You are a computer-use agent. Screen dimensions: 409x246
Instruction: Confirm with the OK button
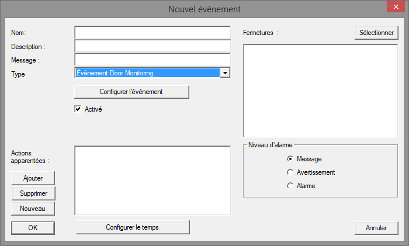[33, 228]
